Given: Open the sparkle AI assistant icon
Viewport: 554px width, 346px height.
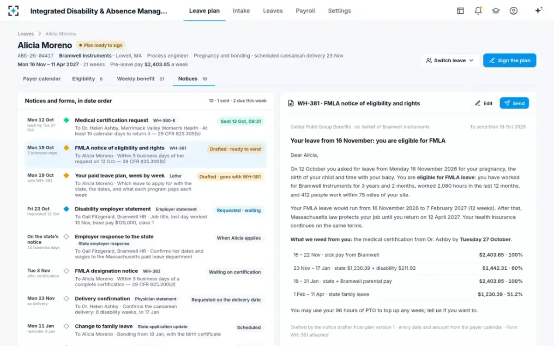Looking at the screenshot, I should [x=538, y=11].
